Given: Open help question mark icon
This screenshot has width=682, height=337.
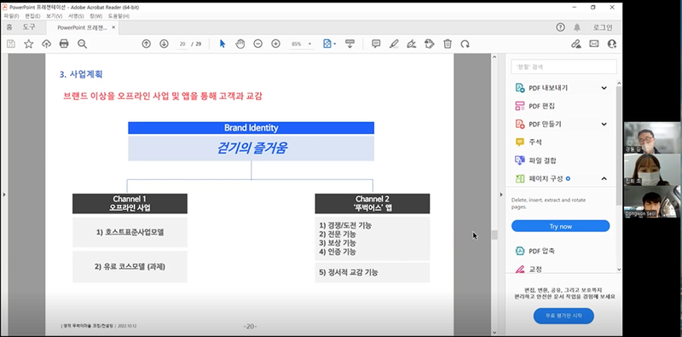Looking at the screenshot, I should point(561,27).
